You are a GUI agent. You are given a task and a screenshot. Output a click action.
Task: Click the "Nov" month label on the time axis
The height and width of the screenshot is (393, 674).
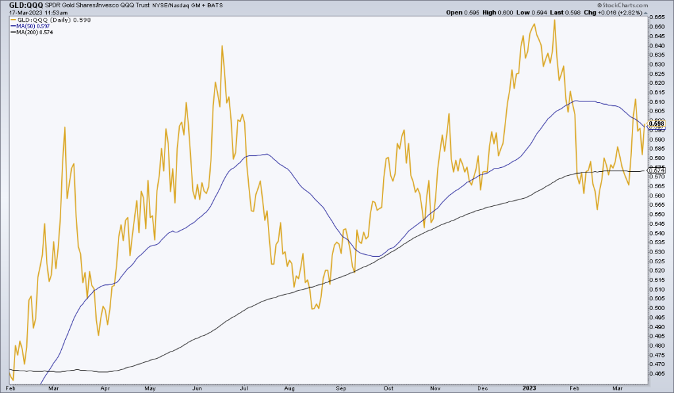[436, 388]
